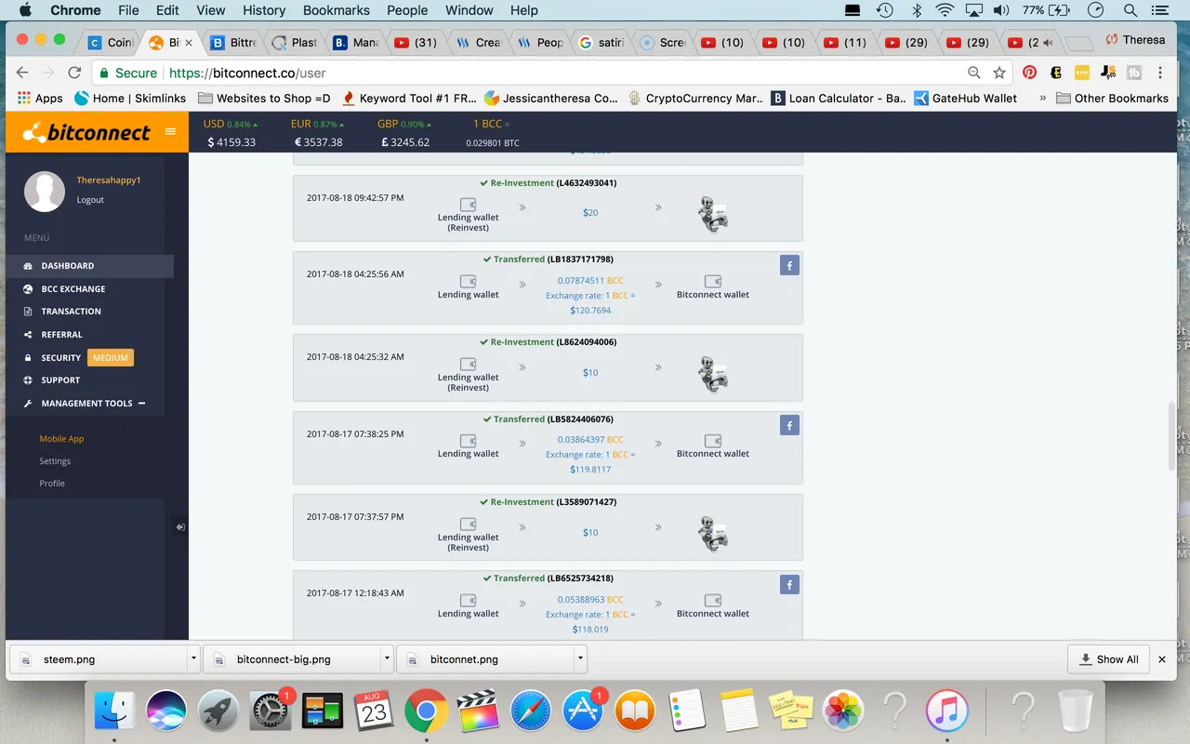This screenshot has height=744, width=1190.
Task: Click Re-Investment L4632493041 heading
Action: (548, 183)
